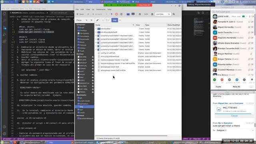Click the root slash path button
The image size is (256, 144).
[x=107, y=20]
